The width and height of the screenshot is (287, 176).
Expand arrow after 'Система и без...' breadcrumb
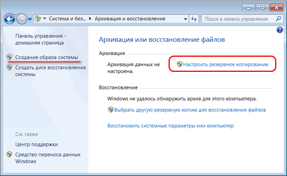click(90, 19)
